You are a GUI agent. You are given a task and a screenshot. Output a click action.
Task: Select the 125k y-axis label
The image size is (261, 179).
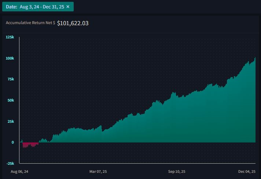[10, 37]
